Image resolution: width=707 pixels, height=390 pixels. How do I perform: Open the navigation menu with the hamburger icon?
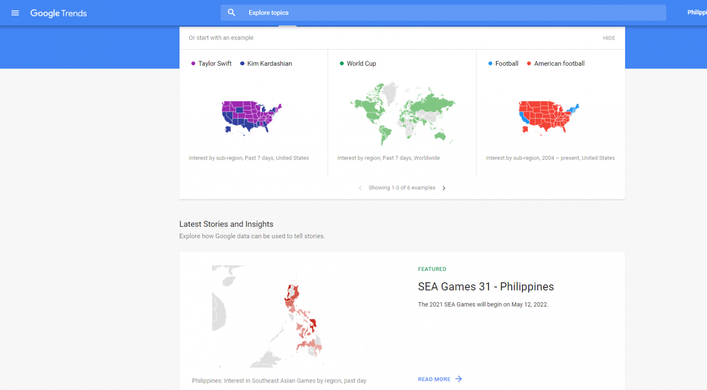[x=15, y=12]
